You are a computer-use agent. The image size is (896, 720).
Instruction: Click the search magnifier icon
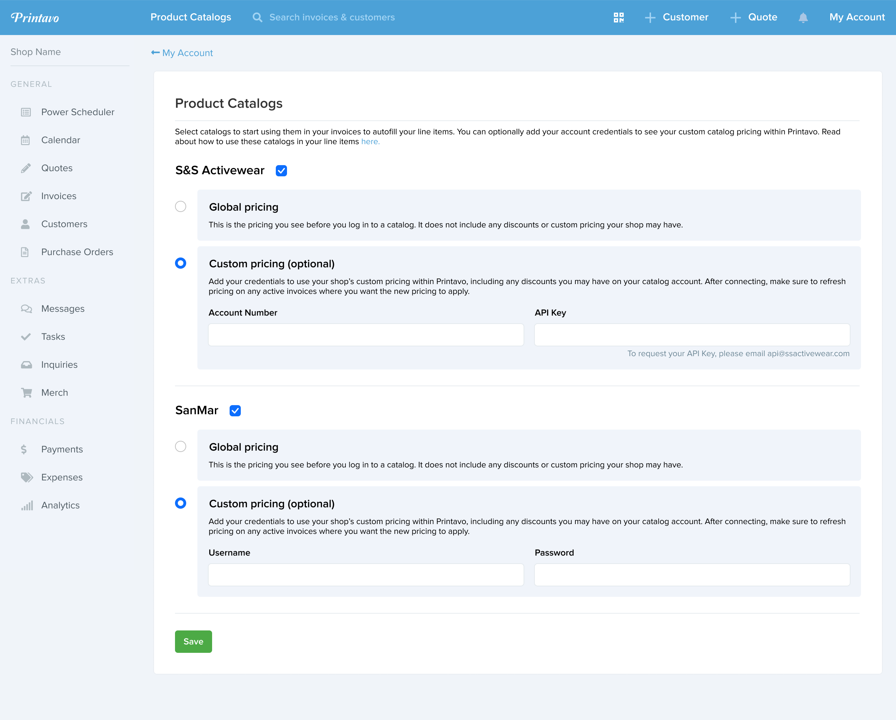(257, 17)
